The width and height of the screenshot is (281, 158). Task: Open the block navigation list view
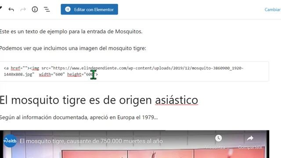coord(47,9)
